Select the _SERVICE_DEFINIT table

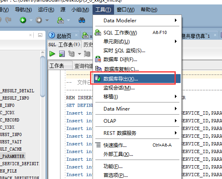(19, 164)
